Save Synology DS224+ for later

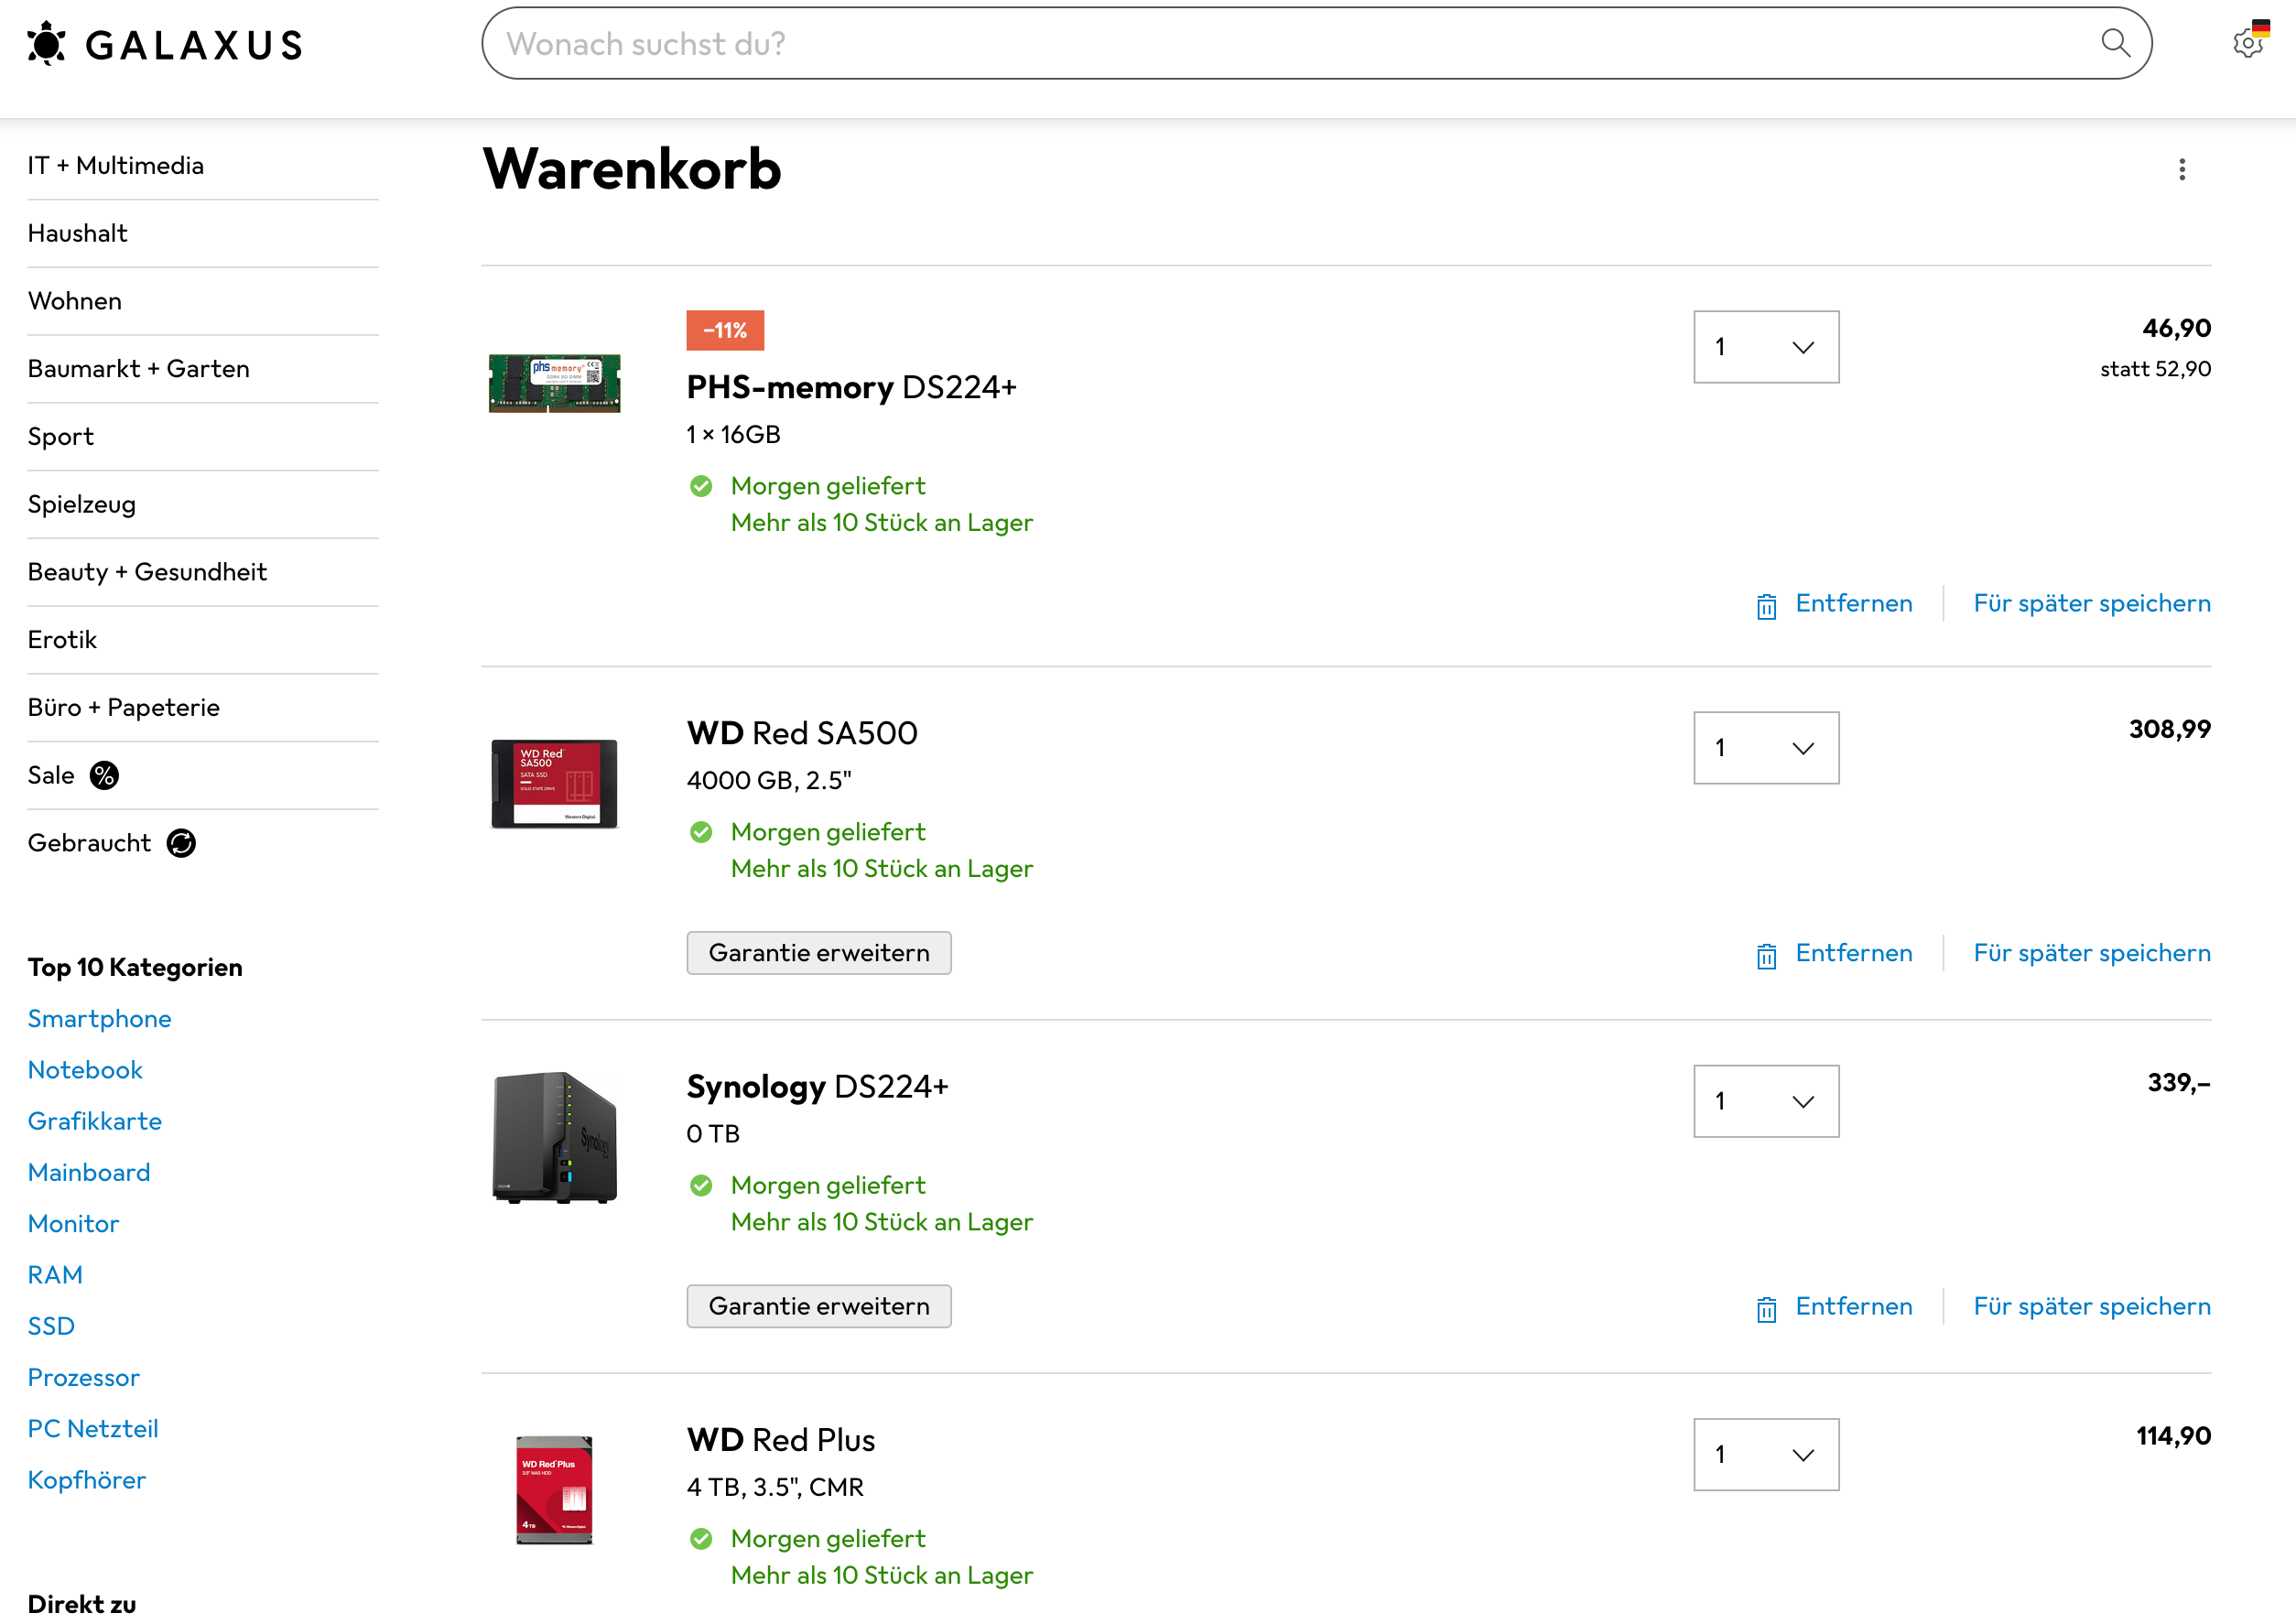(2091, 1306)
